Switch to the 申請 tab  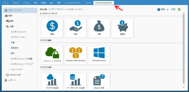35,3
